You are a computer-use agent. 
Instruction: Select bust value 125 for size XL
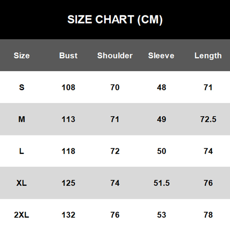[x=68, y=183]
